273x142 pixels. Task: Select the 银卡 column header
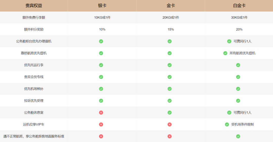(102, 6)
